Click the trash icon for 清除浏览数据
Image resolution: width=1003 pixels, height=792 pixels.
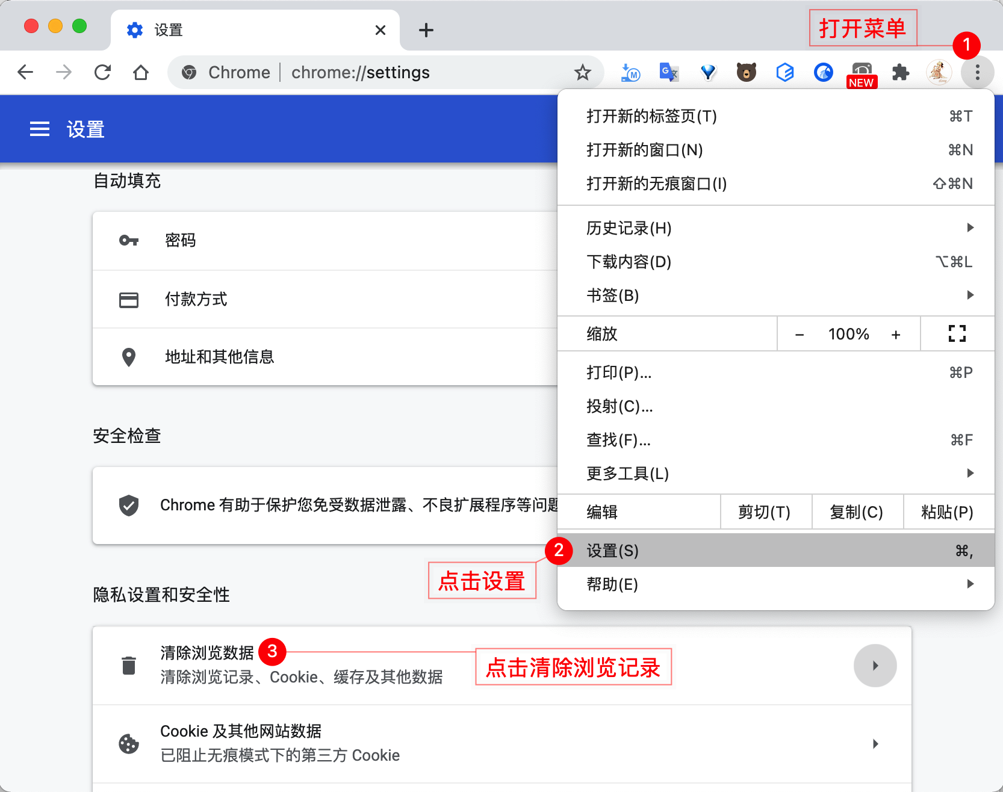(x=129, y=666)
